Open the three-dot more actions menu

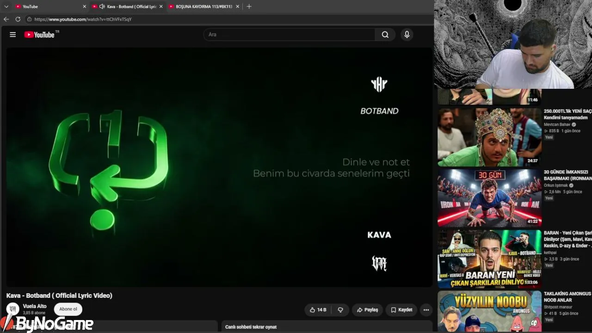pyautogui.click(x=426, y=310)
